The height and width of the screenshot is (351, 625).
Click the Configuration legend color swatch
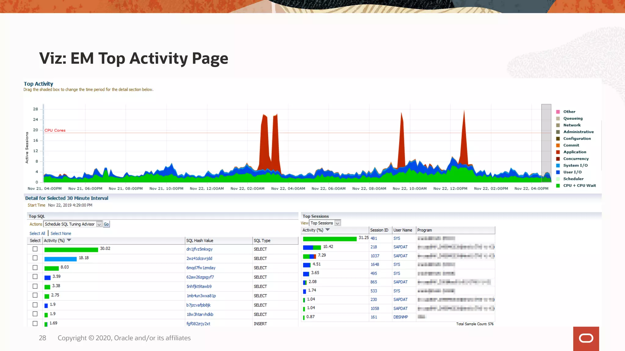(x=558, y=139)
